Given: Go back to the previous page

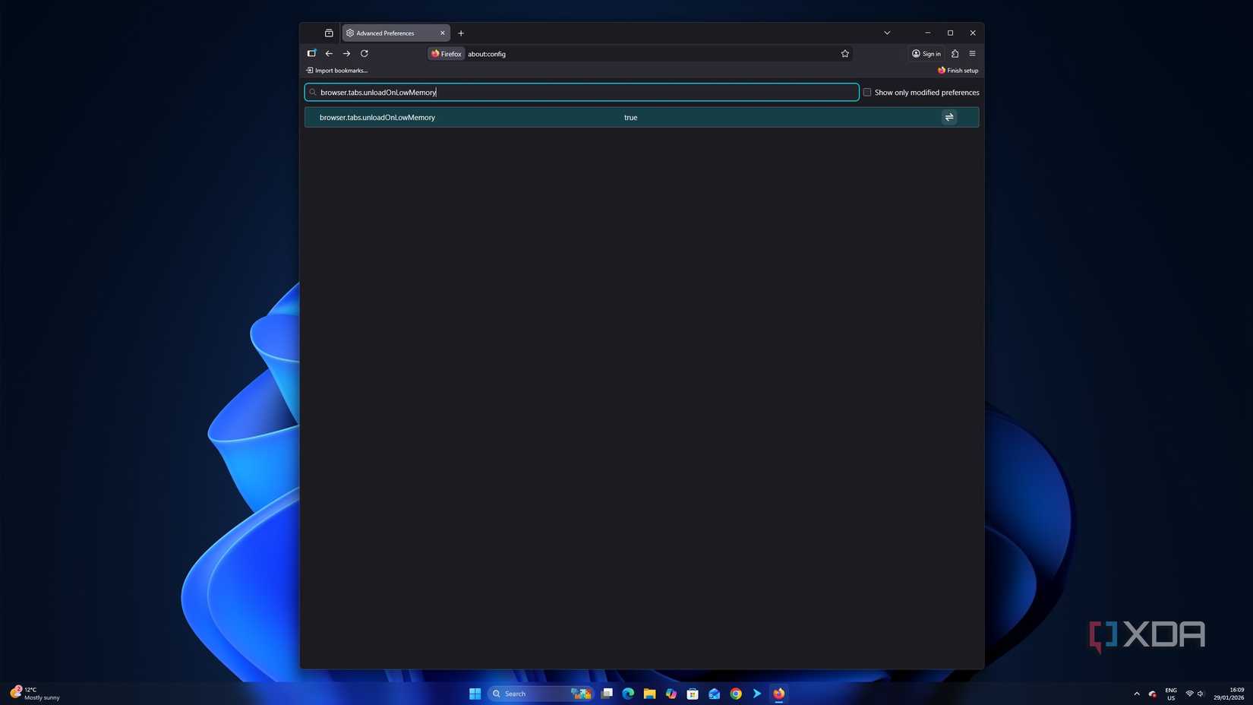Looking at the screenshot, I should [329, 54].
